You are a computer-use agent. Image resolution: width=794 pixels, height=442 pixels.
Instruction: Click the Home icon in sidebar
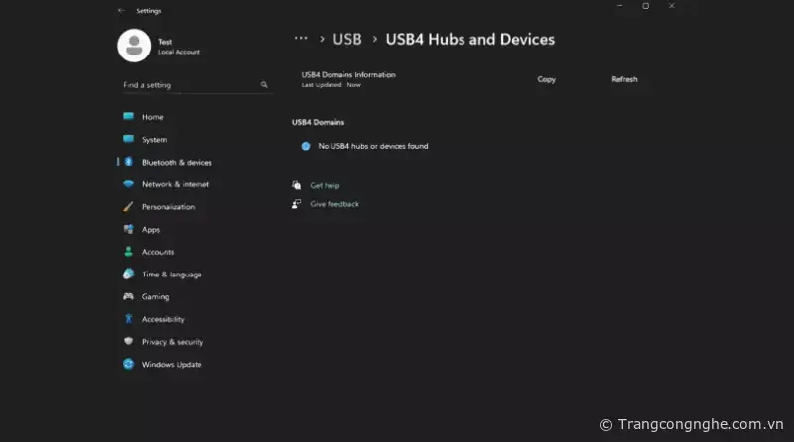pyautogui.click(x=128, y=117)
